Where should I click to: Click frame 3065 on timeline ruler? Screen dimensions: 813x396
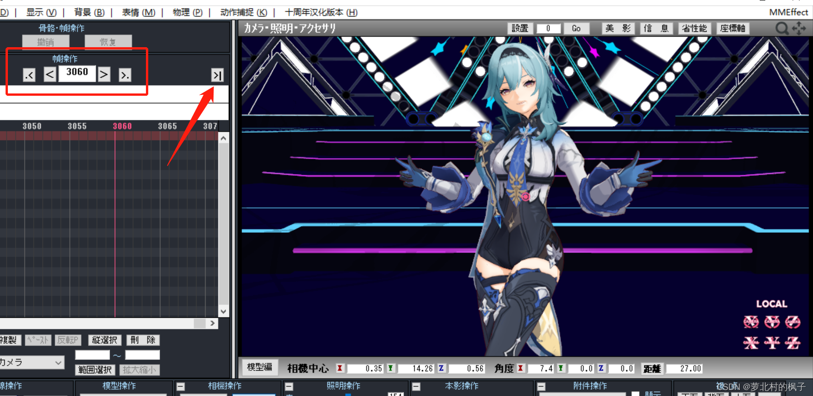tap(168, 126)
